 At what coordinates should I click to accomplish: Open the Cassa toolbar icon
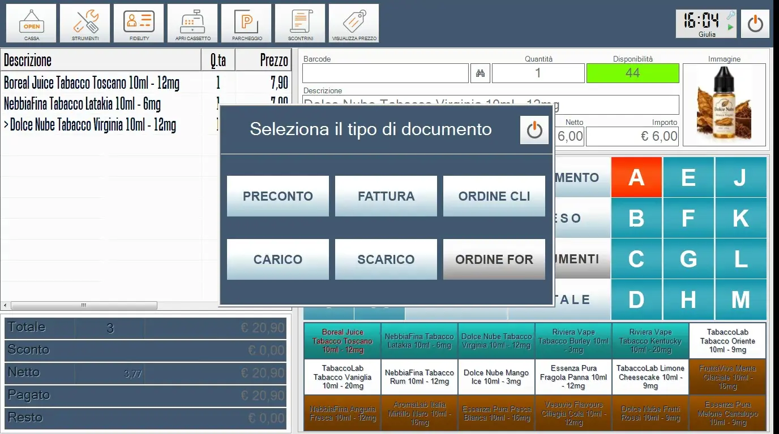pyautogui.click(x=31, y=23)
